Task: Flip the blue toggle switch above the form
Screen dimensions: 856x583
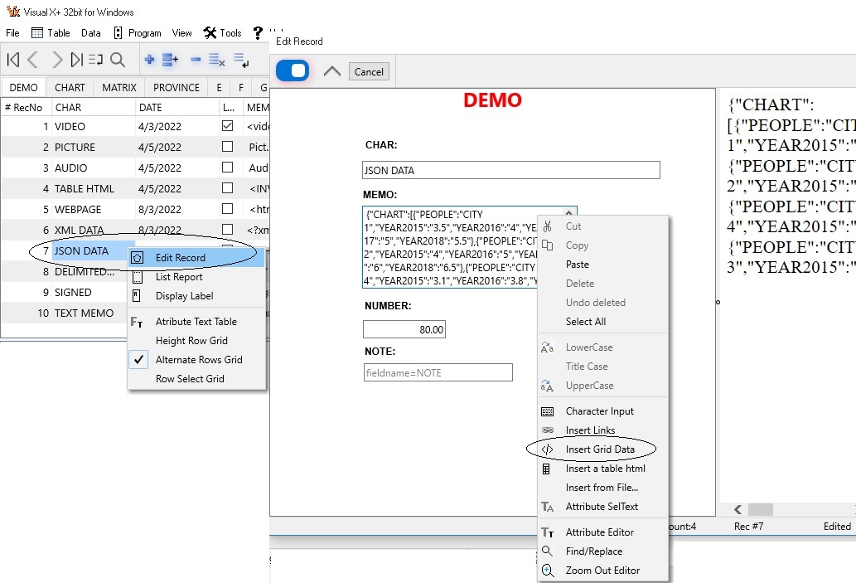Action: pos(293,70)
